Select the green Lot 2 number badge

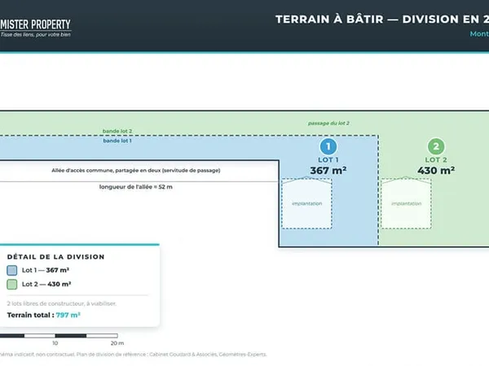click(x=436, y=146)
